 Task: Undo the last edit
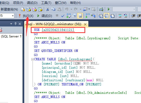point(67,9)
